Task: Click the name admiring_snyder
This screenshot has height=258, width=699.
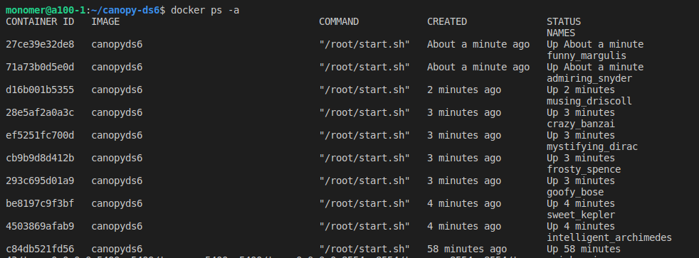Action: coord(589,79)
